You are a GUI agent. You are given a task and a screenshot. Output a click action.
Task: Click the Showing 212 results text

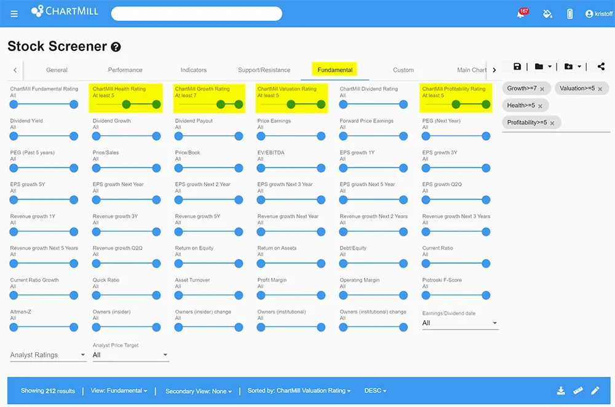coord(48,391)
